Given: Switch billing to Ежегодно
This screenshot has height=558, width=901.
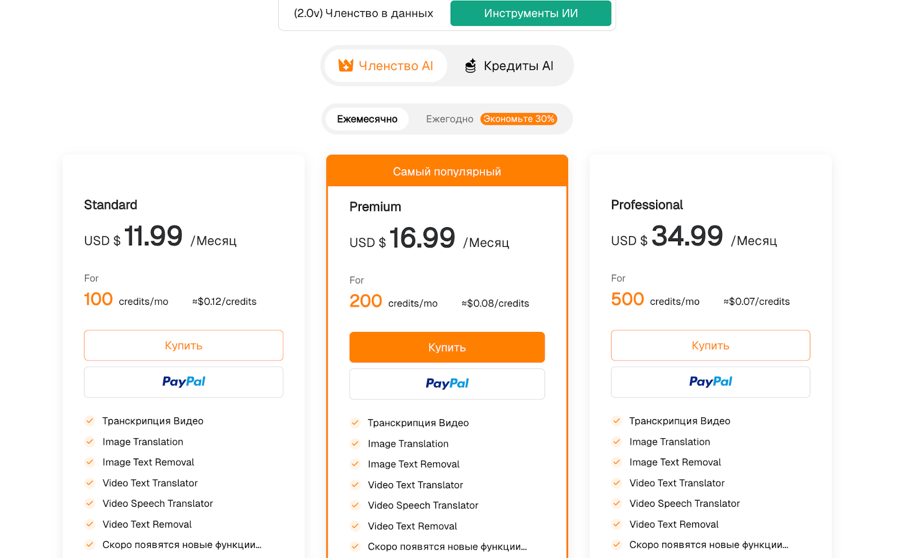Looking at the screenshot, I should 449,119.
